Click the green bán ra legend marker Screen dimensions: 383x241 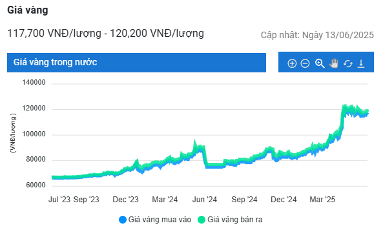[202, 220]
